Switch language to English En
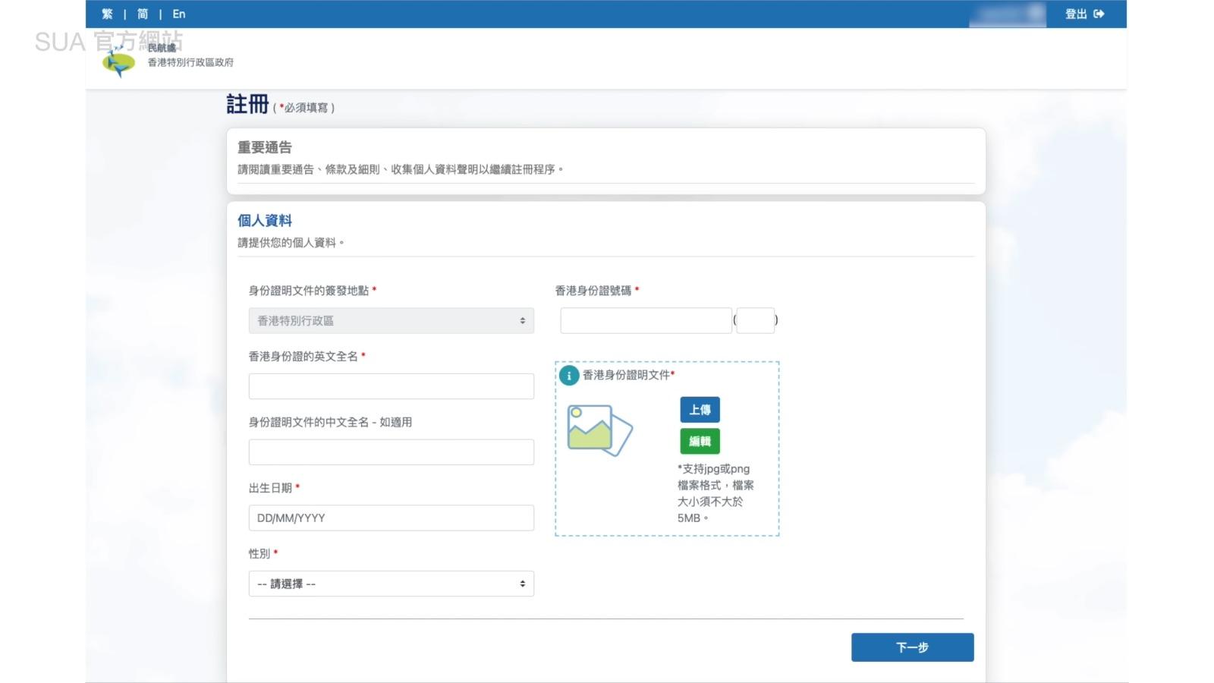Image resolution: width=1214 pixels, height=683 pixels. pyautogui.click(x=179, y=14)
